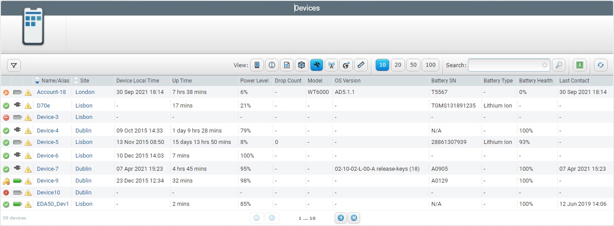Refresh the devices table
The width and height of the screenshot is (614, 226).
click(601, 65)
